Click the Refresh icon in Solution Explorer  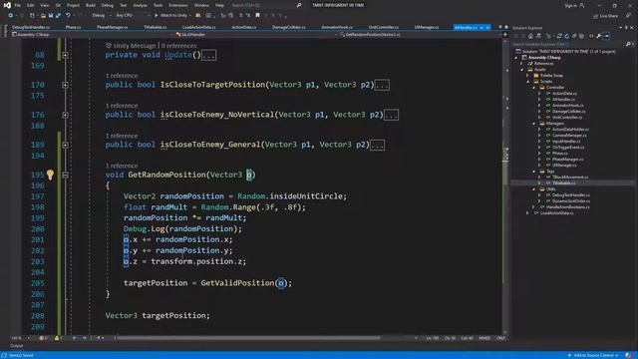pyautogui.click(x=566, y=36)
